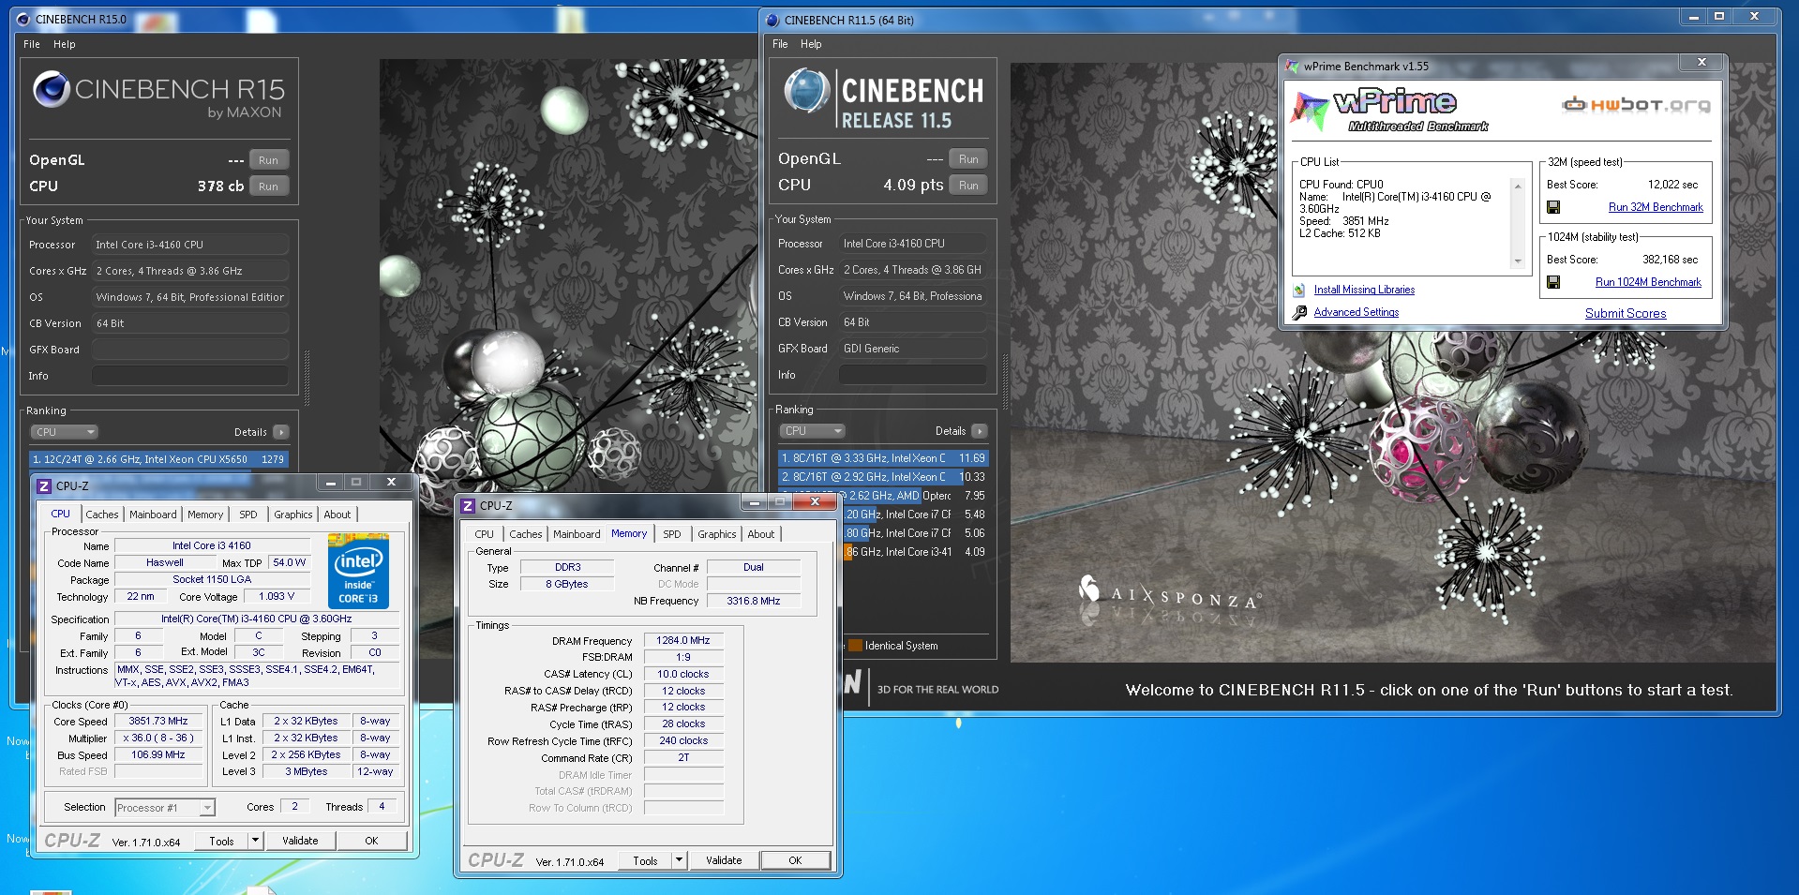Click the save icon under 1024M Best Score
Screen dimensions: 1799x895
(1553, 282)
